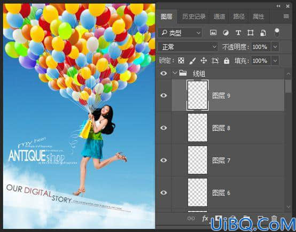
Task: Click the 填充 100% value field
Action: coord(261,61)
